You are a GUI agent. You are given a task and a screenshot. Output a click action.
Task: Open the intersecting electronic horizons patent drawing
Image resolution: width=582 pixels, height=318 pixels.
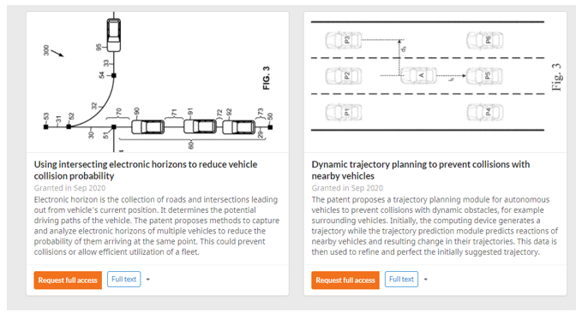[158, 82]
